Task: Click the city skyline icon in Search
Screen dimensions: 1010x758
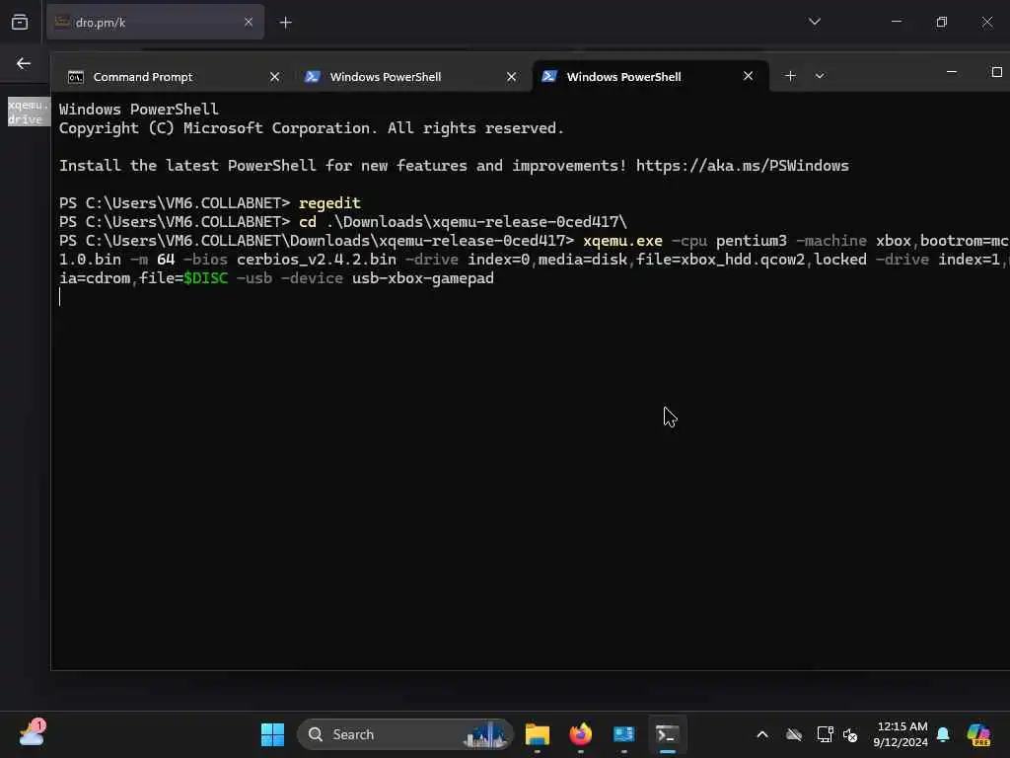Action: (487, 734)
